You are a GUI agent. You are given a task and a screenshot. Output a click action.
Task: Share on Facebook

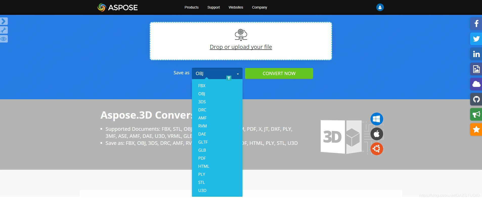476,23
